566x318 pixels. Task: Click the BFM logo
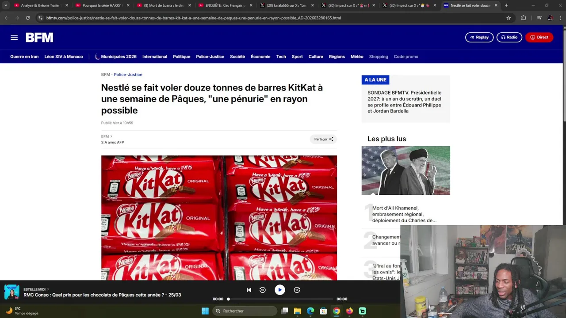(x=39, y=38)
